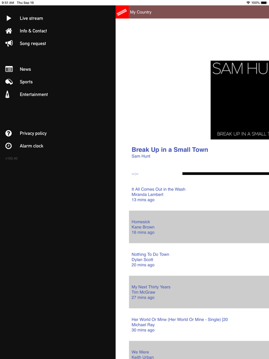Tap the Live stream play icon

coord(9,18)
